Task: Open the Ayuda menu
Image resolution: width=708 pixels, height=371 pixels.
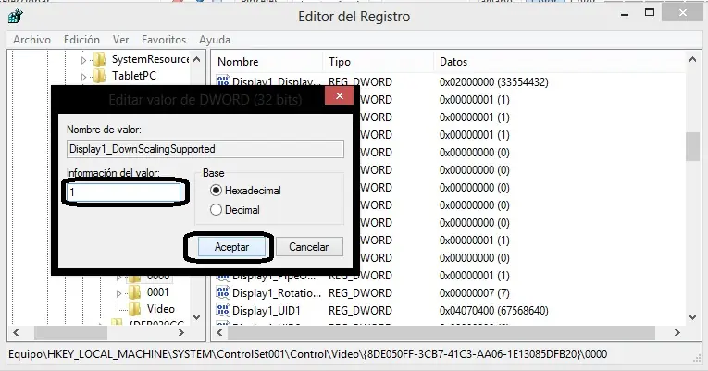Action: coord(215,40)
